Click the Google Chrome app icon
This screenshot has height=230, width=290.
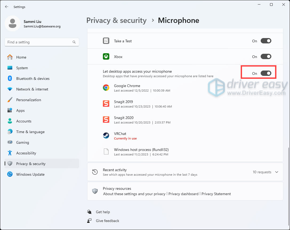tap(106, 88)
